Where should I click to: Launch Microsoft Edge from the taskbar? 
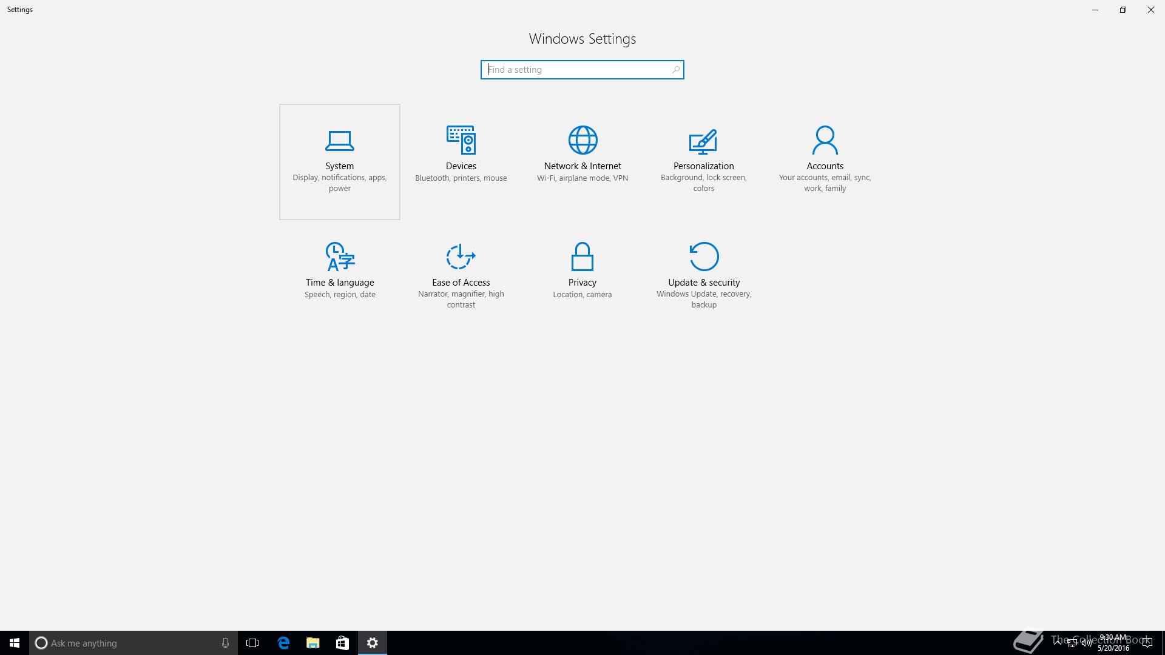283,643
